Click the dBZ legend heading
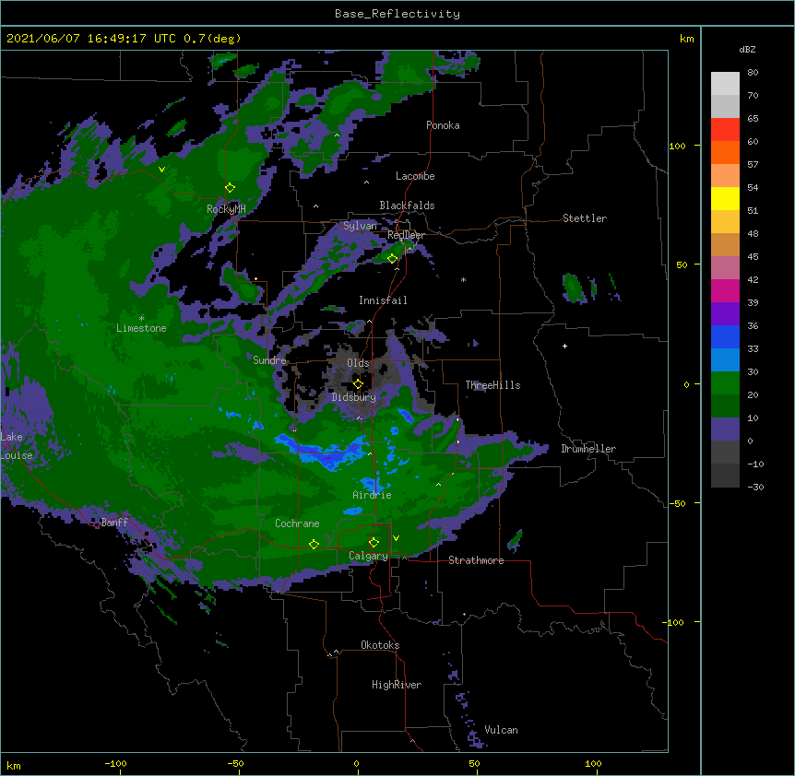This screenshot has height=776, width=795. click(x=747, y=49)
